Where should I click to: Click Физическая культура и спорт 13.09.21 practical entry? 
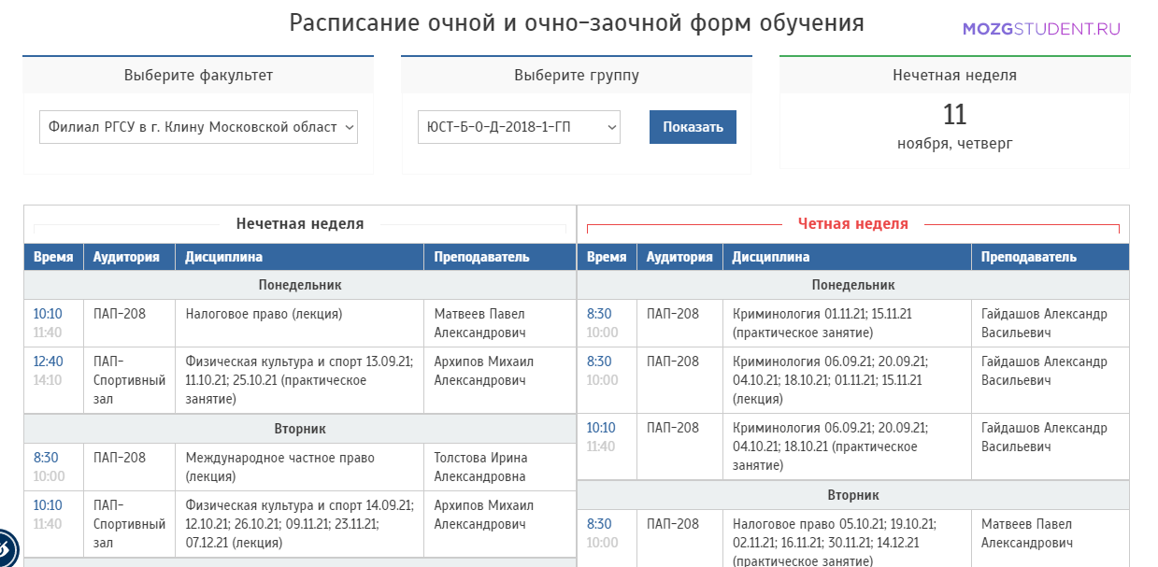(x=299, y=380)
